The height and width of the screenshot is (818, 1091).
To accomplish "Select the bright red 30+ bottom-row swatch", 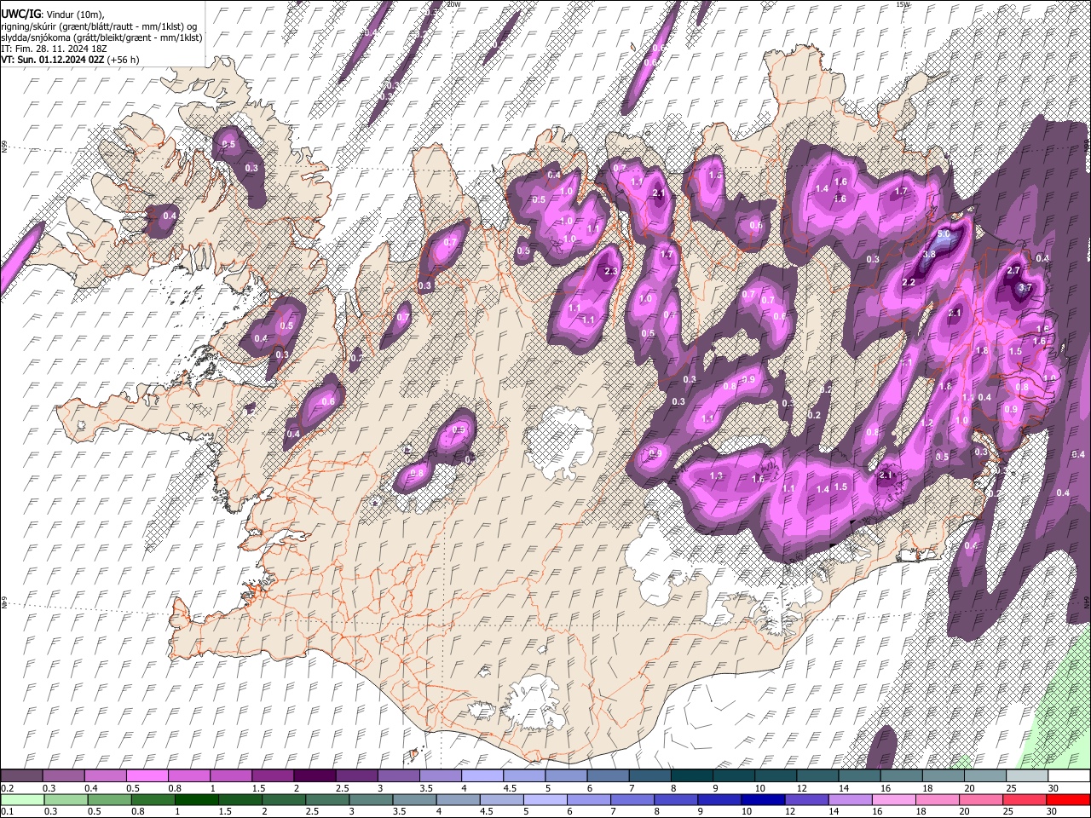I will [1067, 799].
